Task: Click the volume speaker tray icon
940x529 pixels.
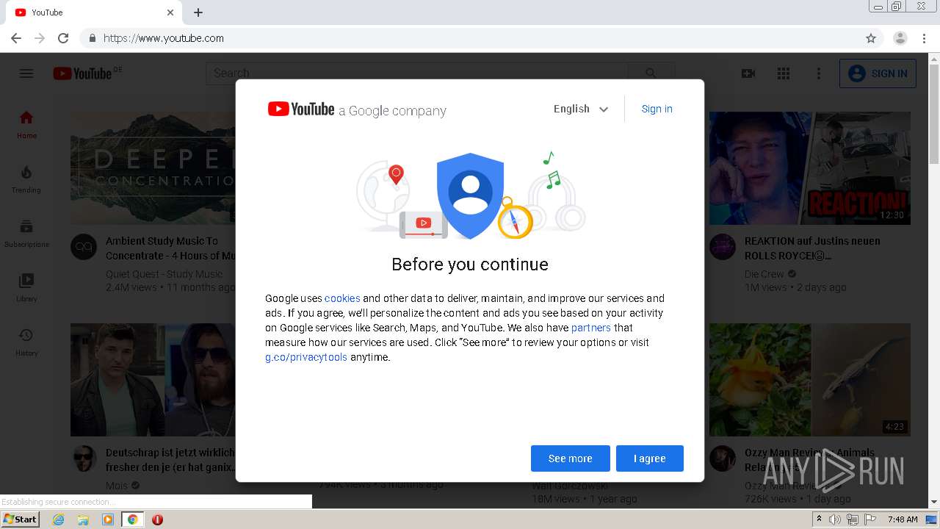Action: pyautogui.click(x=835, y=519)
